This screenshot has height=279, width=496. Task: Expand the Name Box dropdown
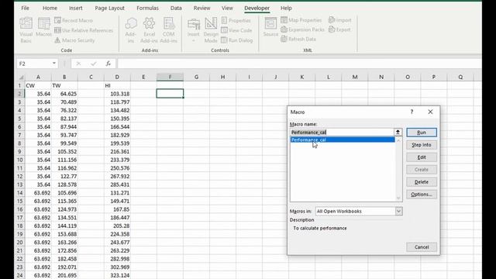54,64
